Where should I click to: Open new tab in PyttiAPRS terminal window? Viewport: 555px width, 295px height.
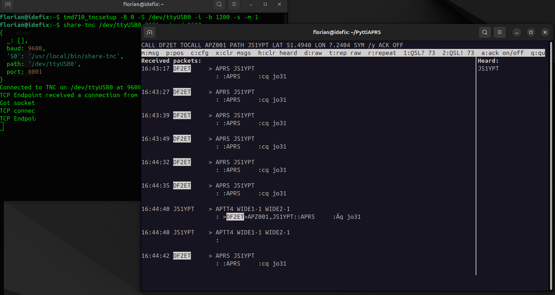click(149, 32)
